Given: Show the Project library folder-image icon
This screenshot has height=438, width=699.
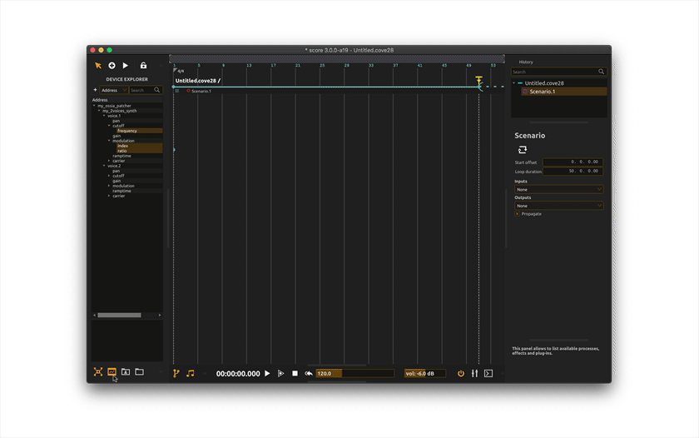Looking at the screenshot, I should click(126, 371).
